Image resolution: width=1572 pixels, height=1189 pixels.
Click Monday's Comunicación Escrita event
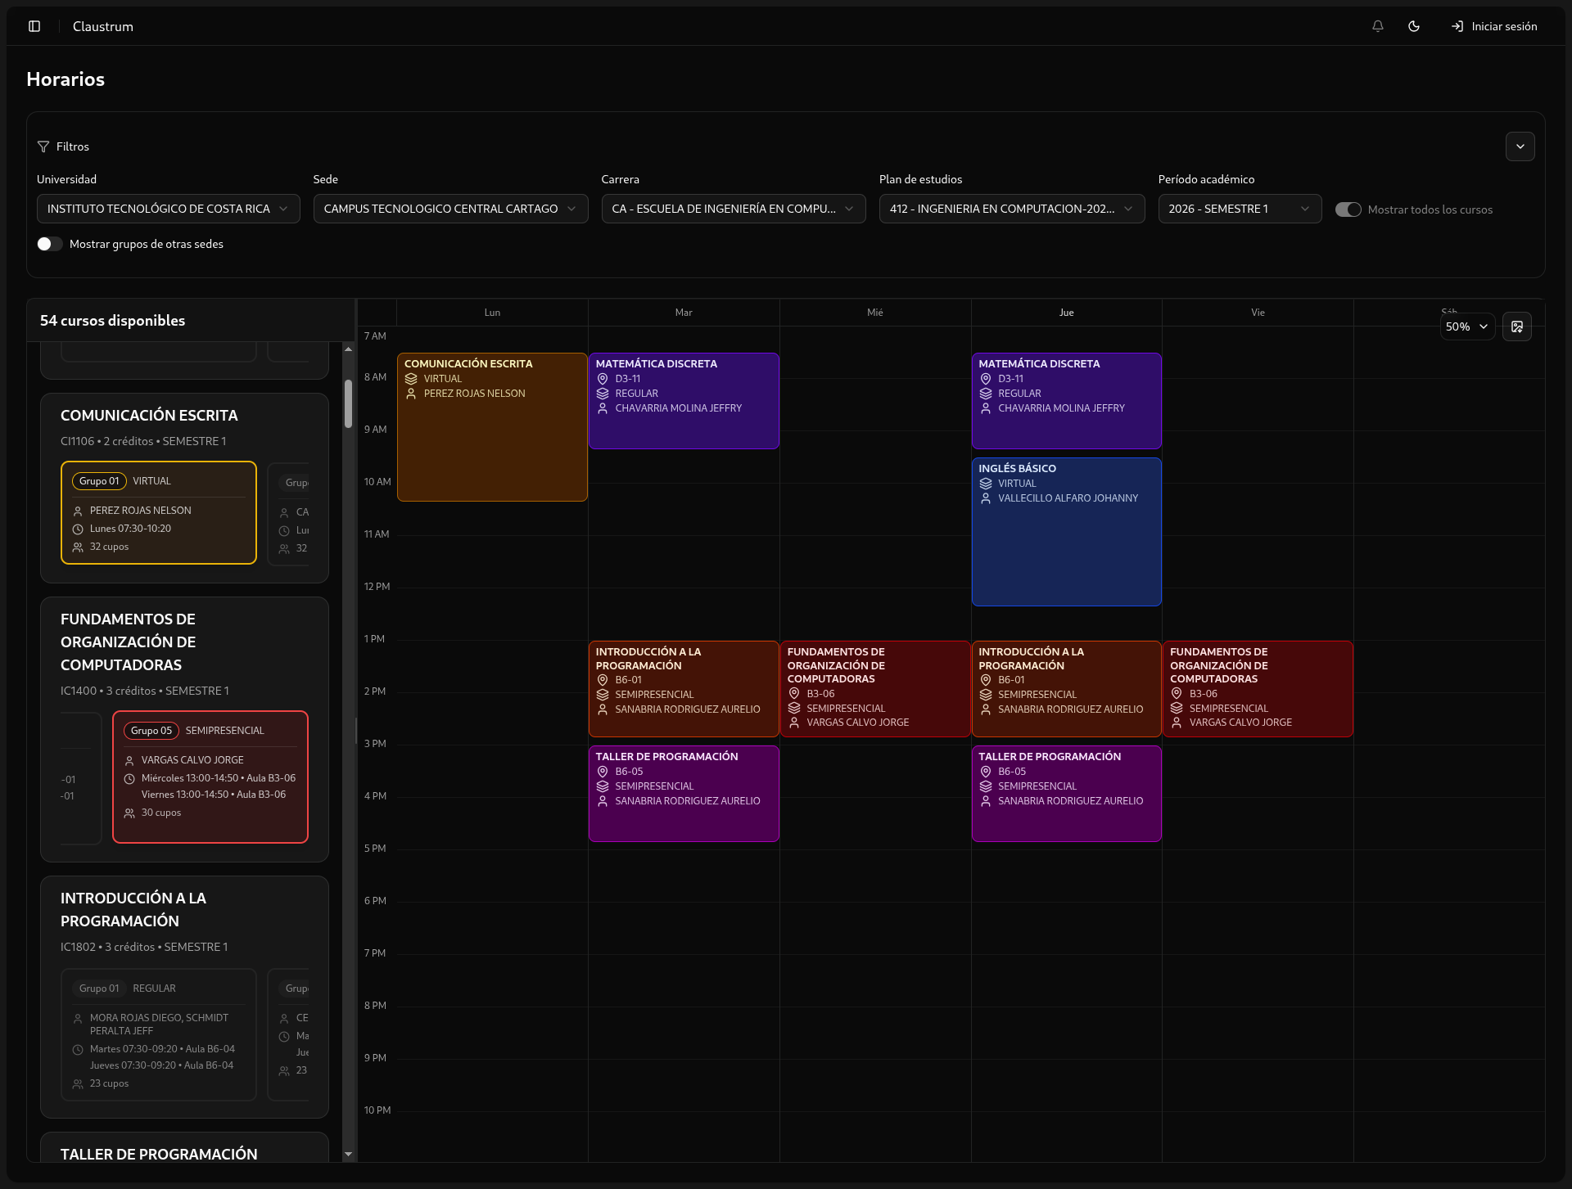[x=491, y=426]
